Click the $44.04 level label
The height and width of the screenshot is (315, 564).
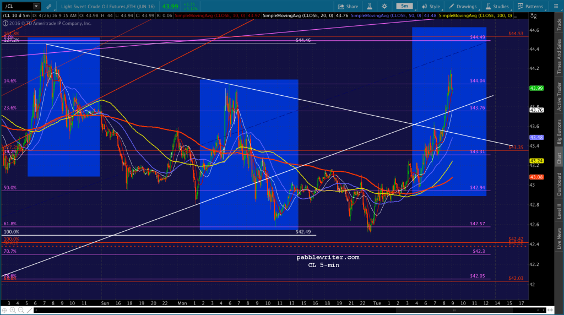click(478, 80)
